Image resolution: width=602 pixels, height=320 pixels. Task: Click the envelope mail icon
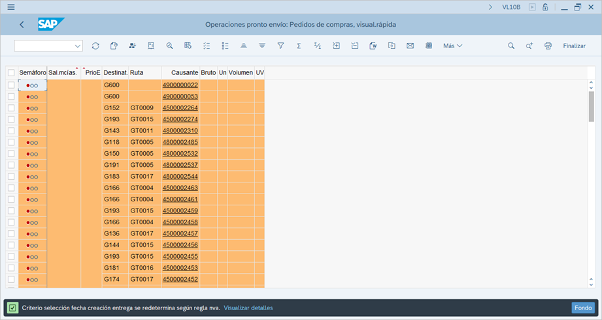[x=410, y=46]
